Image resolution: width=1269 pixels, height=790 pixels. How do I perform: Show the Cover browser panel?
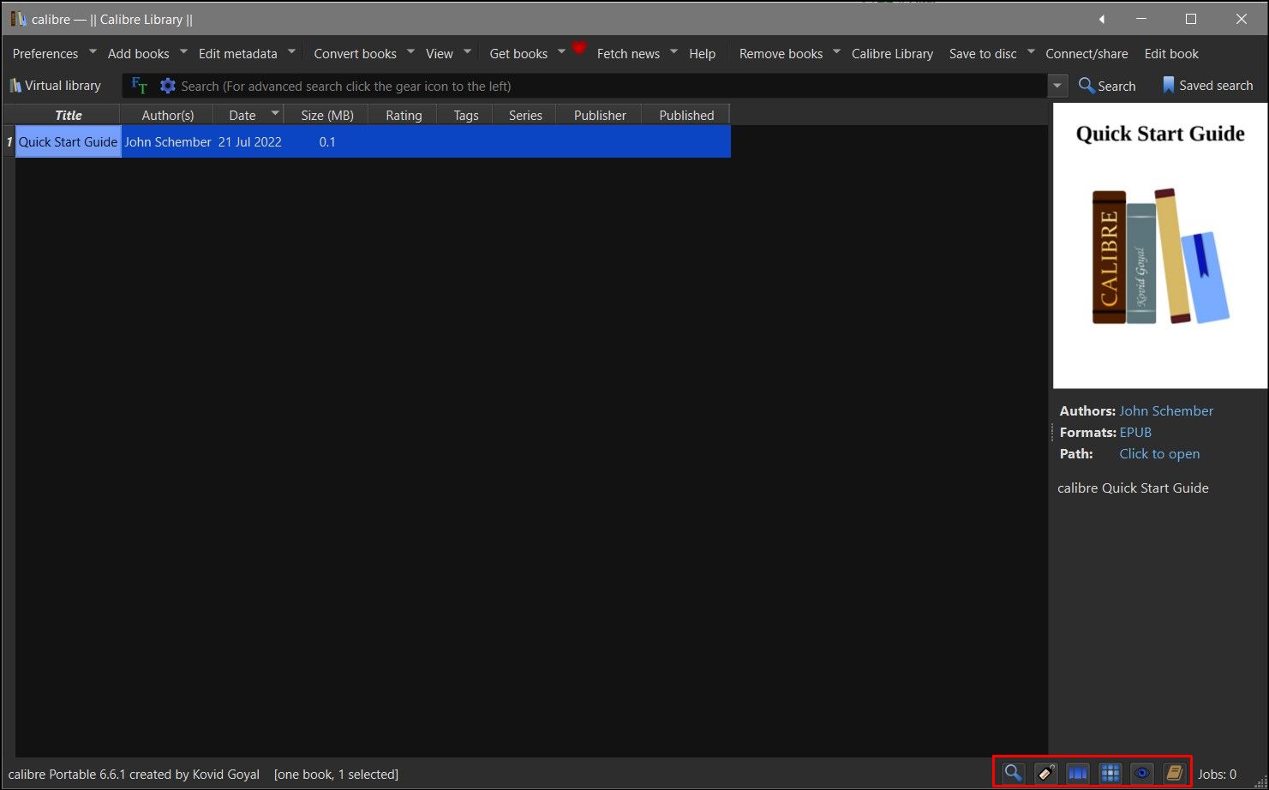1078,773
